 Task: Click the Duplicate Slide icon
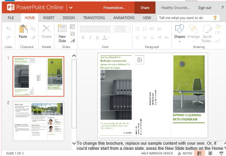[72, 34]
